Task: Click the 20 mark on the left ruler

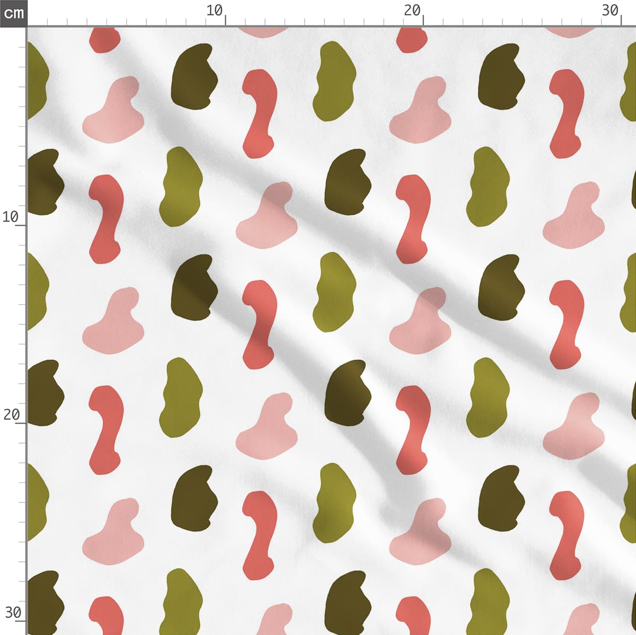Action: (x=11, y=414)
